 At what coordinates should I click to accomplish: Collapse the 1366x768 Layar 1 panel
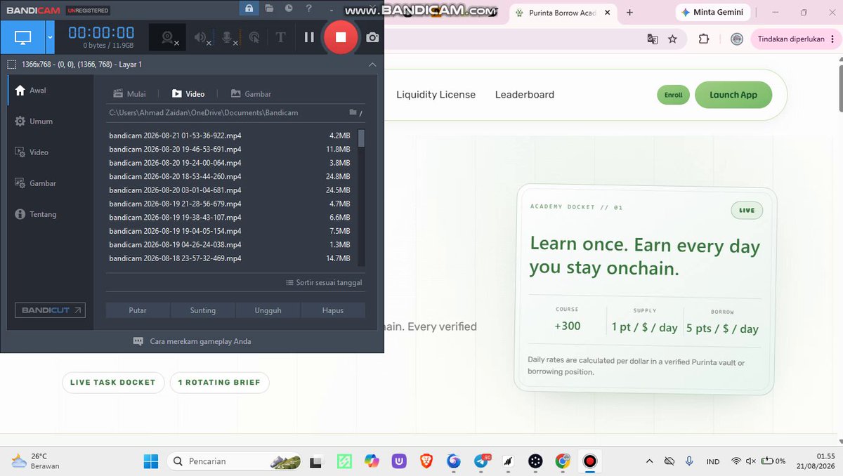(x=372, y=65)
